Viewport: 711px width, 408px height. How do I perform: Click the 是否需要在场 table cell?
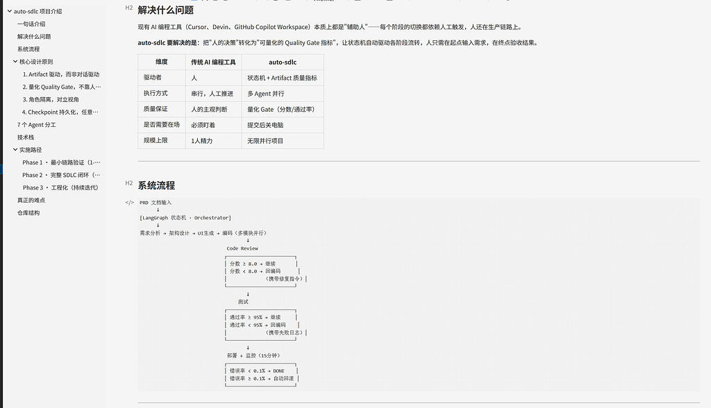pos(161,125)
